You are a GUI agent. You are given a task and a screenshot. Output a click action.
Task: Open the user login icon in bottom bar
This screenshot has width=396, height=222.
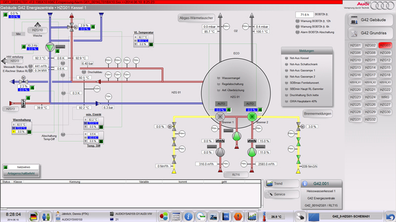[x=46, y=216]
